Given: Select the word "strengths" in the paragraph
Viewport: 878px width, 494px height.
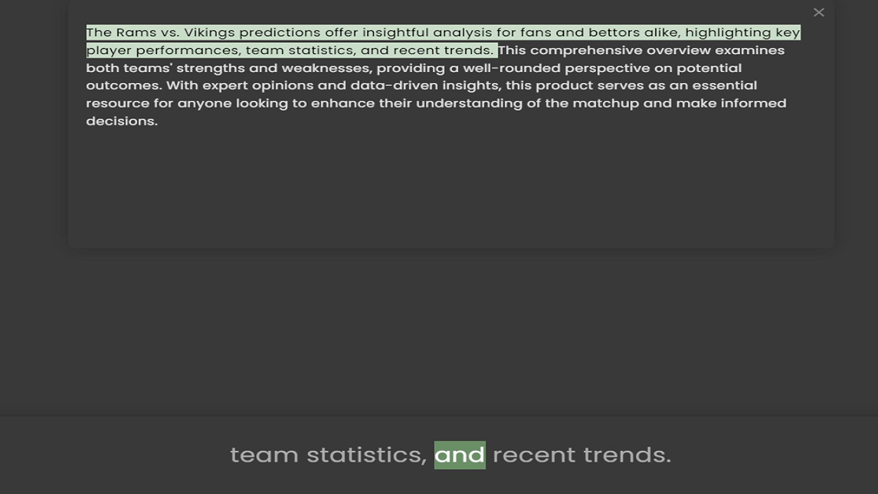Looking at the screenshot, I should point(211,68).
